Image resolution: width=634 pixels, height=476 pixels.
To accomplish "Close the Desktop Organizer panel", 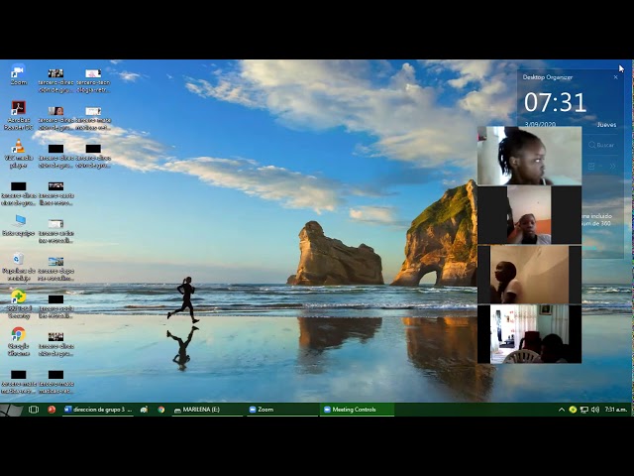I will [x=615, y=77].
